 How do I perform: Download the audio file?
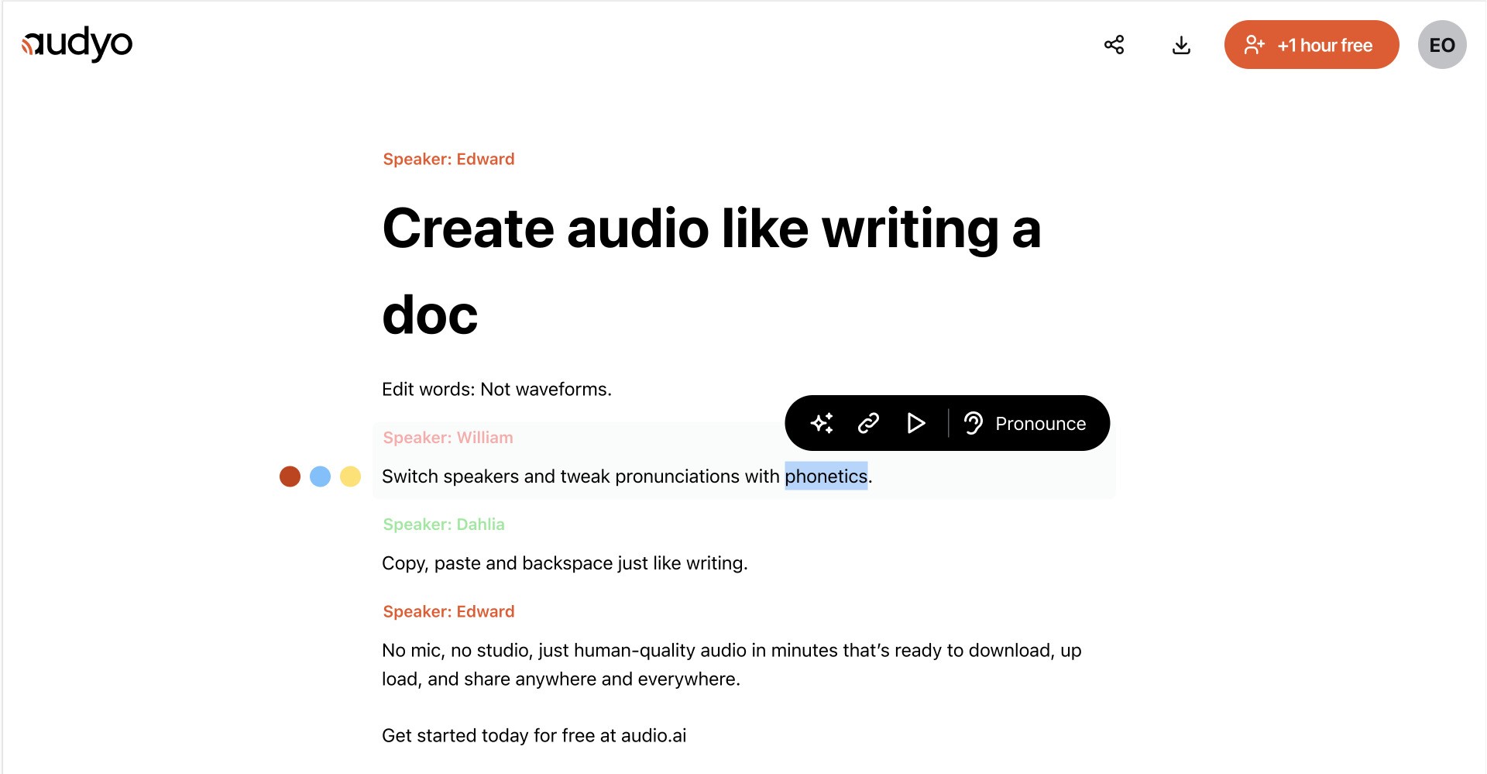tap(1182, 44)
